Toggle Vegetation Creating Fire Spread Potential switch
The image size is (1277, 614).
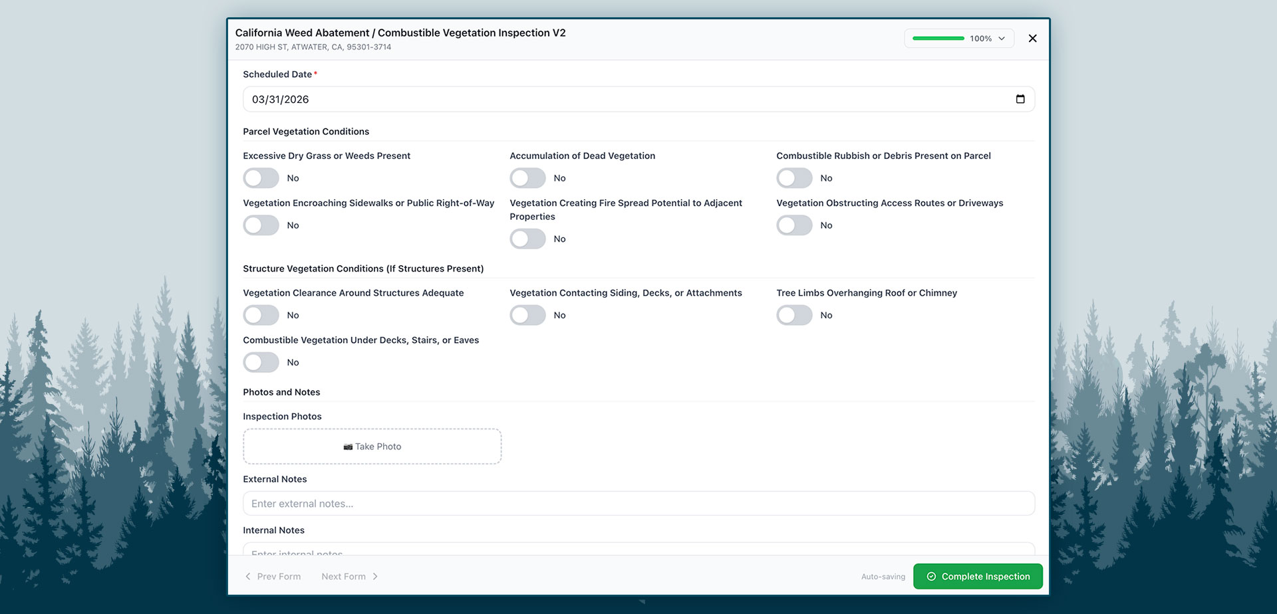pyautogui.click(x=527, y=239)
